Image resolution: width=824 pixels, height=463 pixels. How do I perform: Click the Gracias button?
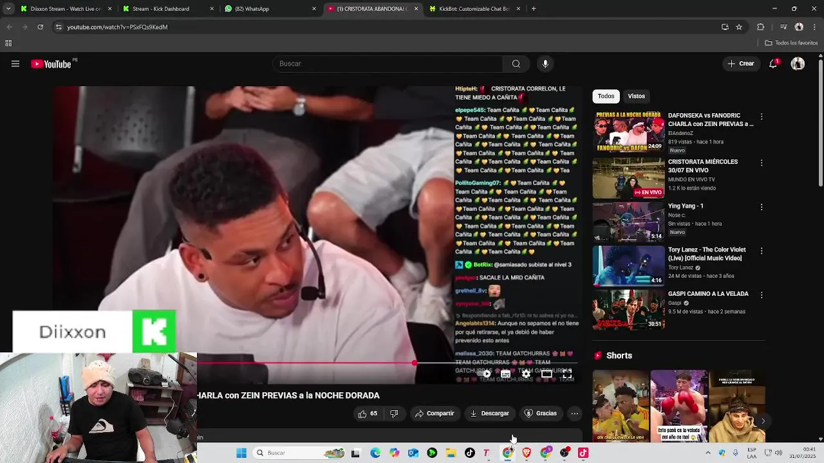(x=540, y=413)
